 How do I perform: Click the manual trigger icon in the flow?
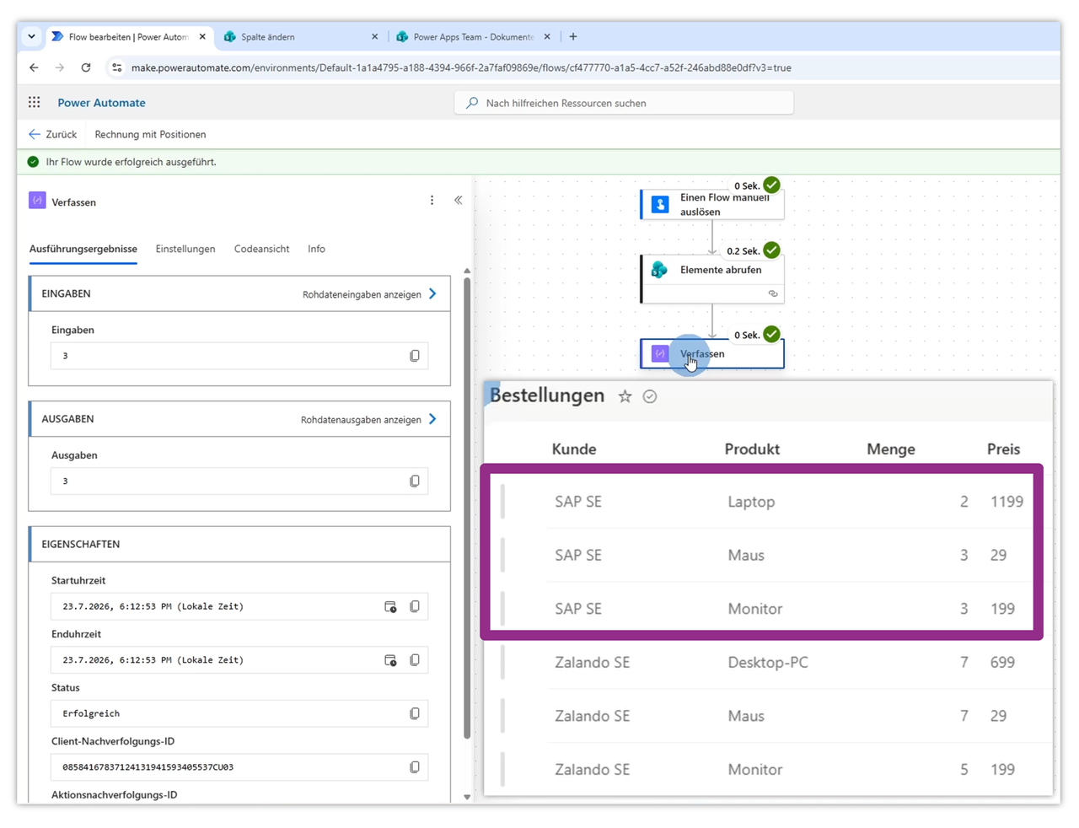click(660, 204)
